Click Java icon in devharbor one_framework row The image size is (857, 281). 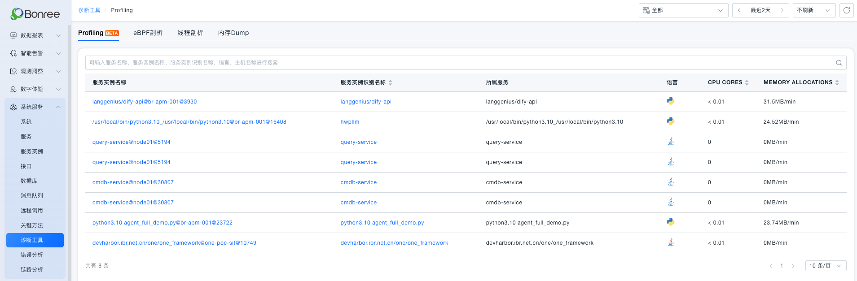(x=671, y=242)
